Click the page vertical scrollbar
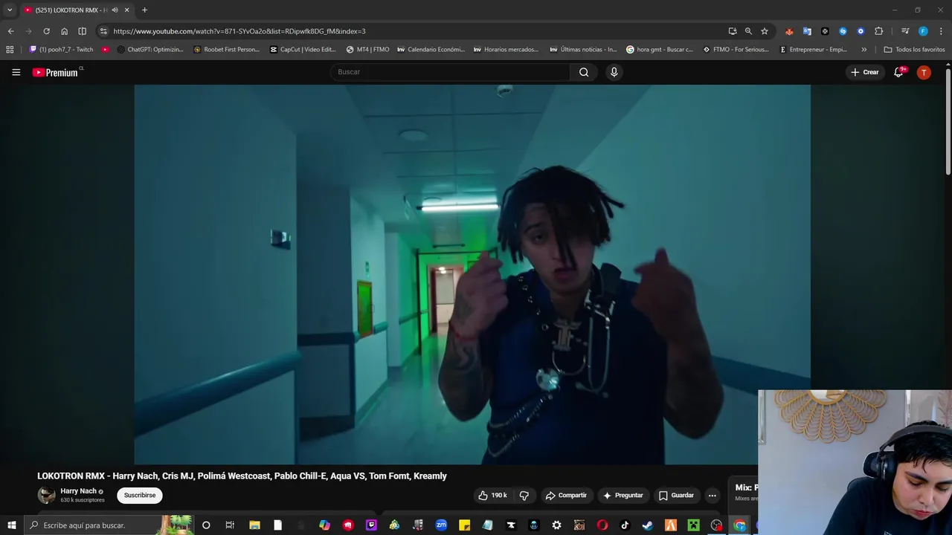Screen dimensions: 952x535 click(x=948, y=123)
